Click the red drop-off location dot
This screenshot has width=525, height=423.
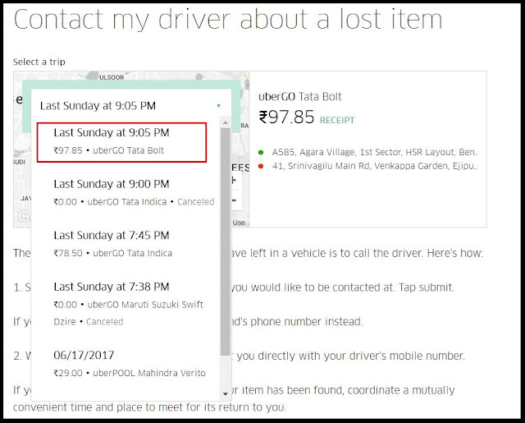pos(261,166)
